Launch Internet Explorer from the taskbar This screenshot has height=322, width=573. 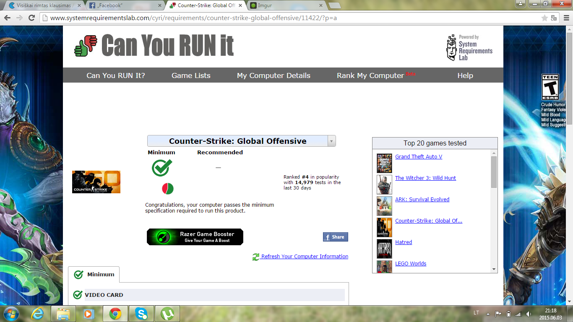pyautogui.click(x=38, y=314)
